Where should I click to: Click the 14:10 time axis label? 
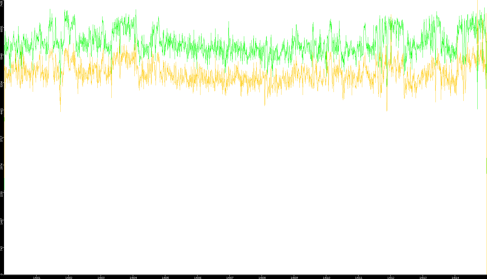coord(326,277)
